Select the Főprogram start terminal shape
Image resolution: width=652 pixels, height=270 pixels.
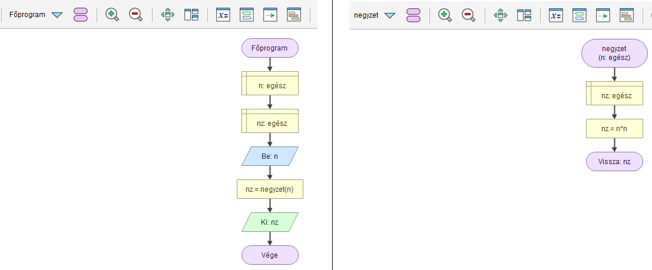click(x=270, y=48)
